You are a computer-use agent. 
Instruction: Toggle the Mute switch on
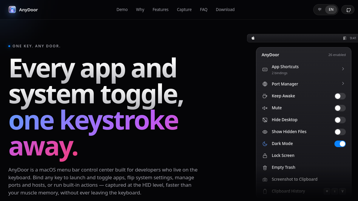pos(340,108)
